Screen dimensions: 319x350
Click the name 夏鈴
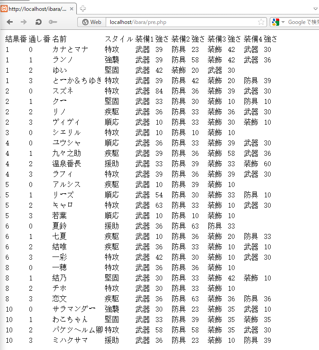pos(60,226)
